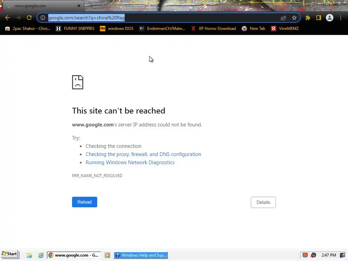The height and width of the screenshot is (261, 348).
Task: Open the 2pac Shakur bookmark
Action: (x=28, y=29)
